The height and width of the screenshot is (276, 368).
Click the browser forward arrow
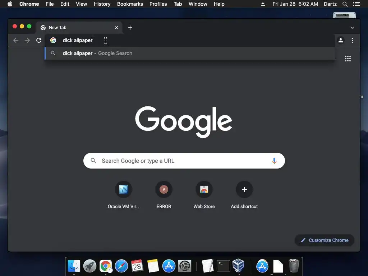(27, 40)
